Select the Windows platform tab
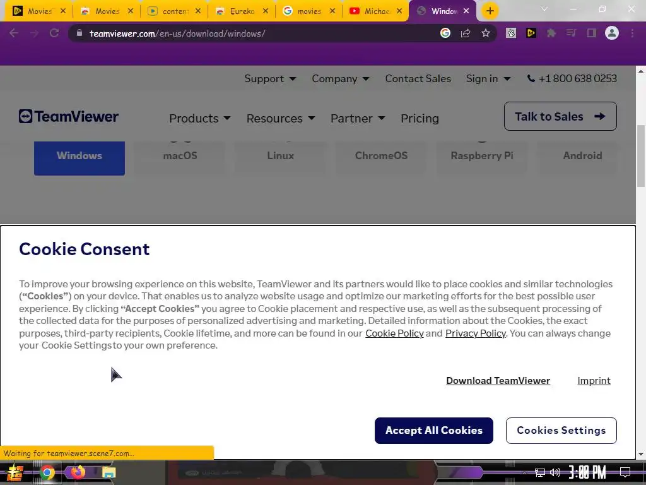This screenshot has height=485, width=646. [79, 158]
